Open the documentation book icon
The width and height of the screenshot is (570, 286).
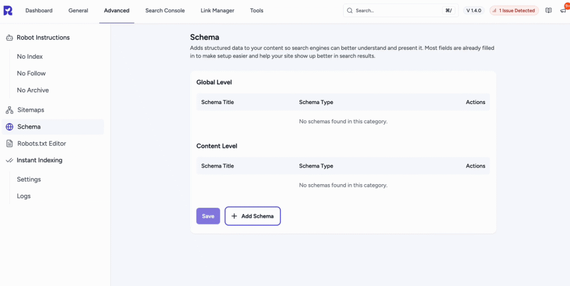coord(548,11)
